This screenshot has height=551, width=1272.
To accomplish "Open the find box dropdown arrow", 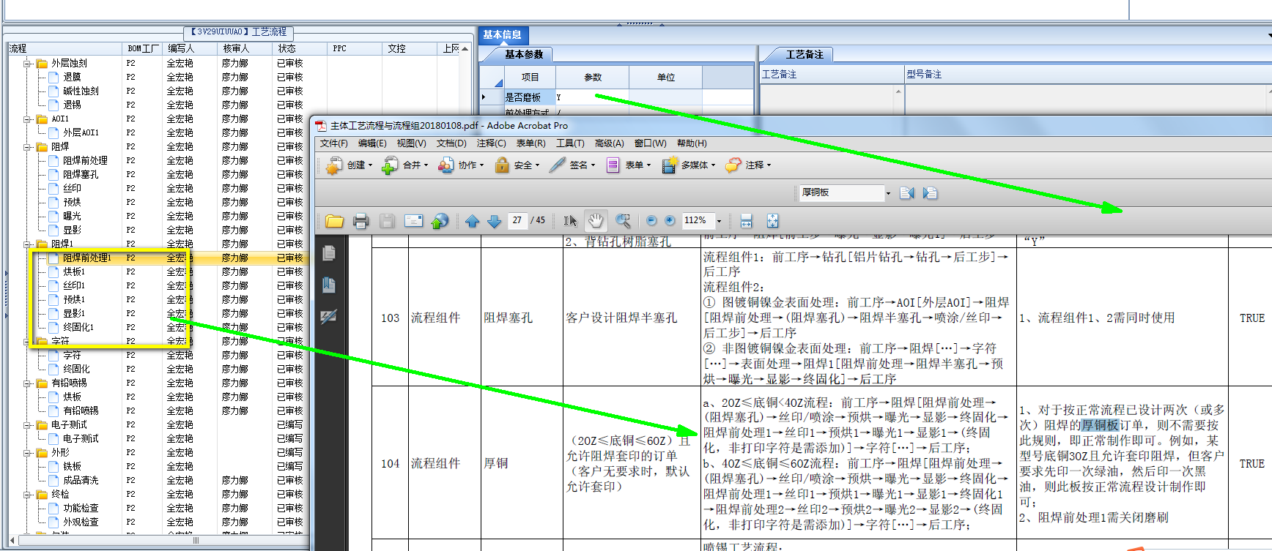I will point(888,193).
